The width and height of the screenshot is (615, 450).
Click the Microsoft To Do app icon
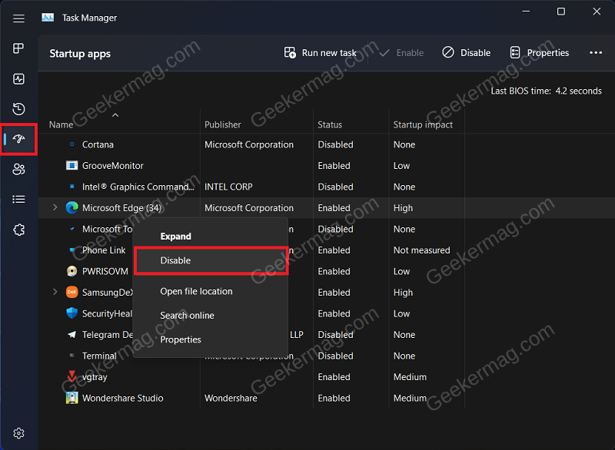tap(71, 229)
